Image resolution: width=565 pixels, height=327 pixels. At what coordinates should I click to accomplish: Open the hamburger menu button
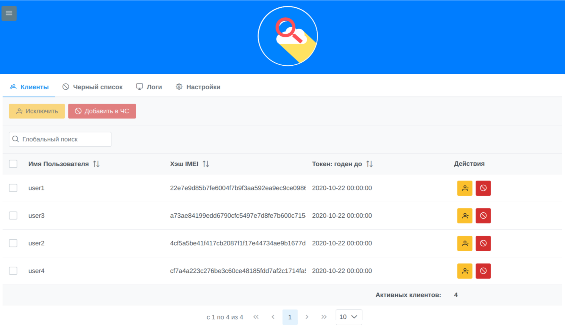point(9,13)
